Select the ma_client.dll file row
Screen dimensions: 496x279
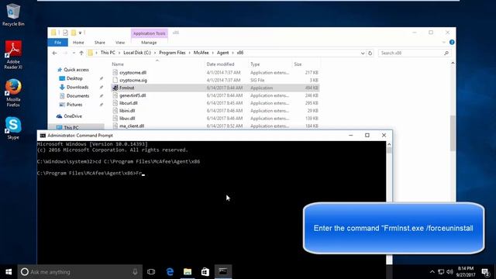(215, 126)
